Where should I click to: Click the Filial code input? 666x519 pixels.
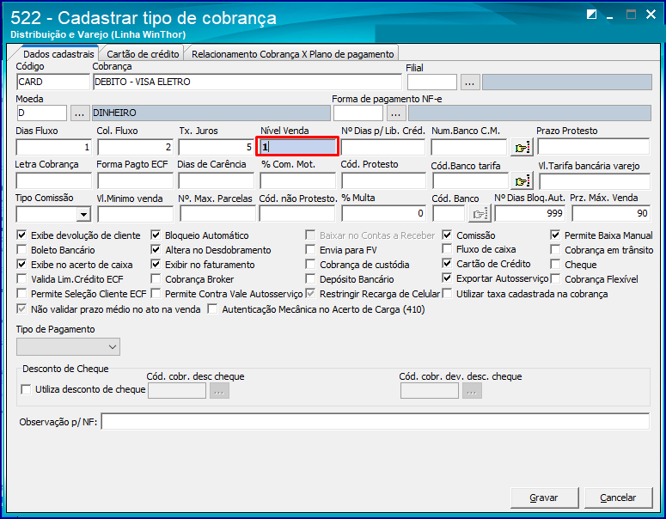[x=432, y=82]
